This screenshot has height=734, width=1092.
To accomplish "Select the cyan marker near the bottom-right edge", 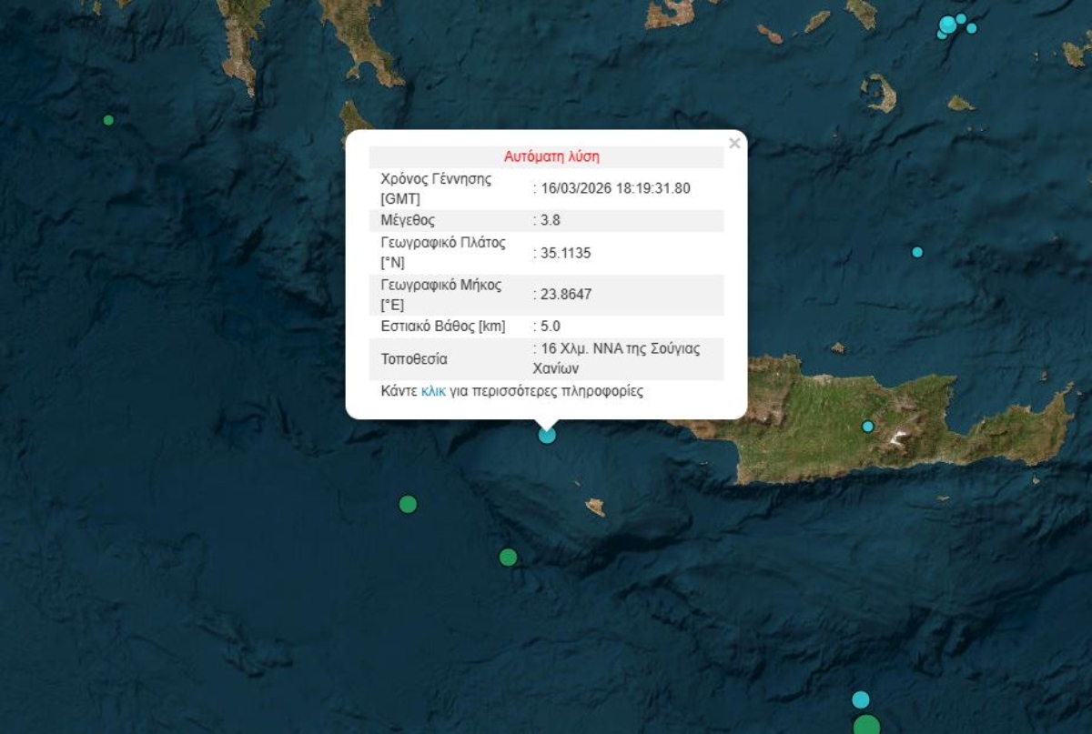I will 861,699.
